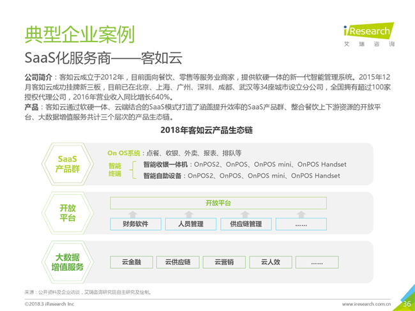Click the 艾瑞咨询 text under the logo
Screen dimensions: 415x311
[x=369, y=44]
